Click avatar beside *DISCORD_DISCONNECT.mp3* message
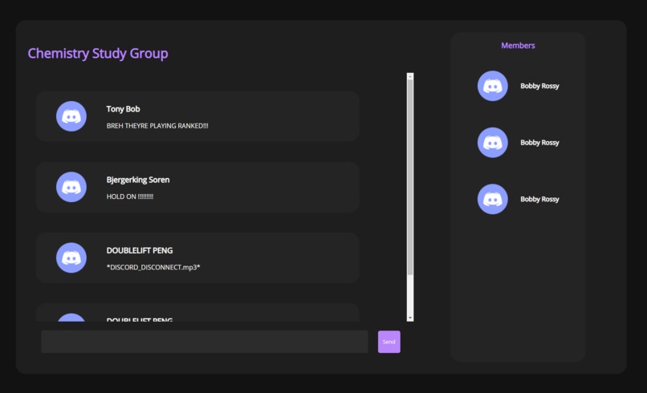The width and height of the screenshot is (647, 393). click(x=71, y=257)
